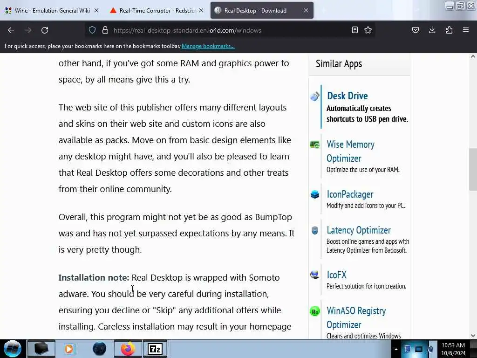Click the Installation note bold text
The image size is (477, 358).
click(94, 278)
